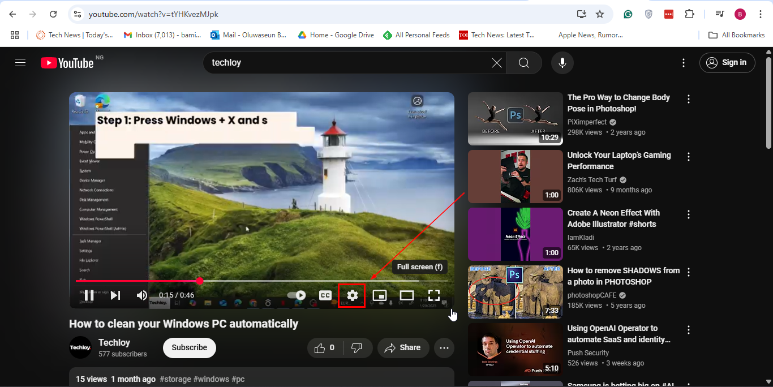Clear the search box text

click(497, 63)
